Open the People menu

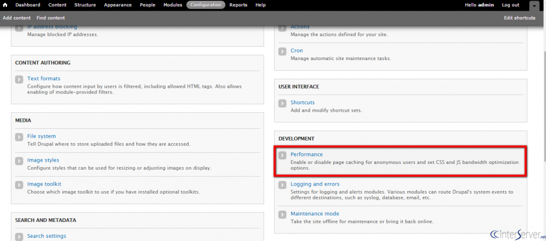pos(148,5)
